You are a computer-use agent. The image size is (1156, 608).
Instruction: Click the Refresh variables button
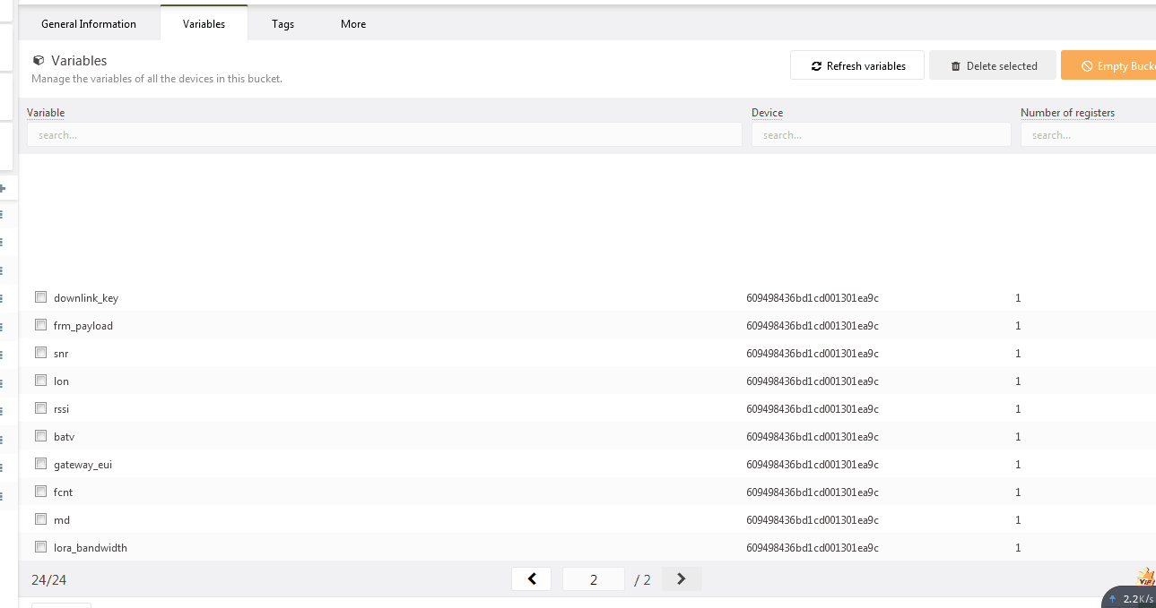click(857, 65)
